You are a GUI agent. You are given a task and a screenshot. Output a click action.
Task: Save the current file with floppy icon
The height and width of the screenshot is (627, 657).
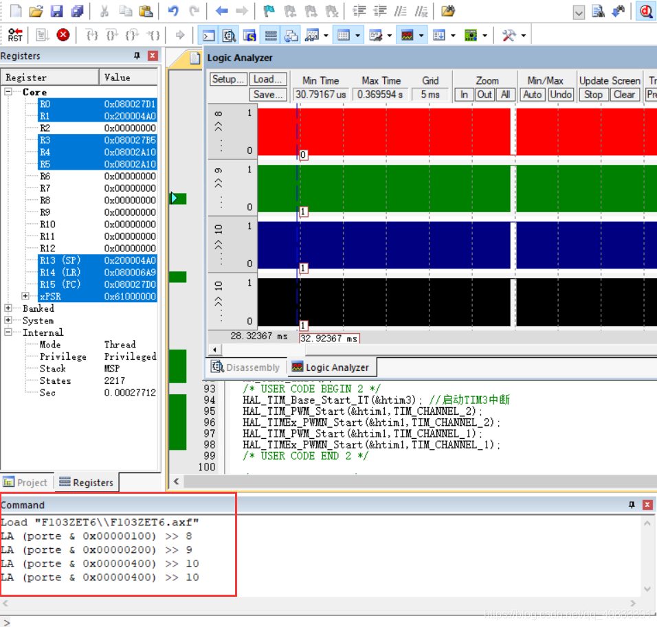coord(56,11)
